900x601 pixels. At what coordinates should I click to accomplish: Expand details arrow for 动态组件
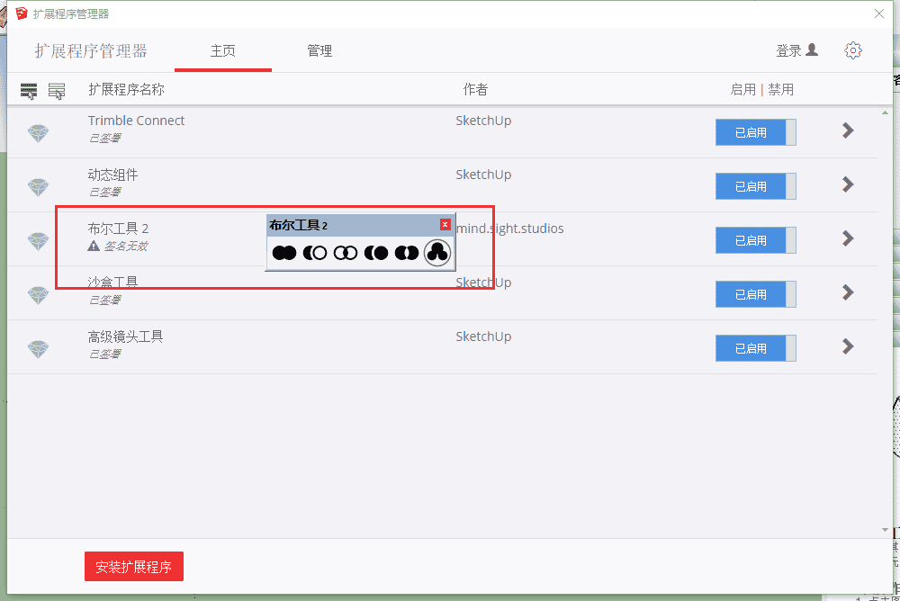pyautogui.click(x=848, y=184)
